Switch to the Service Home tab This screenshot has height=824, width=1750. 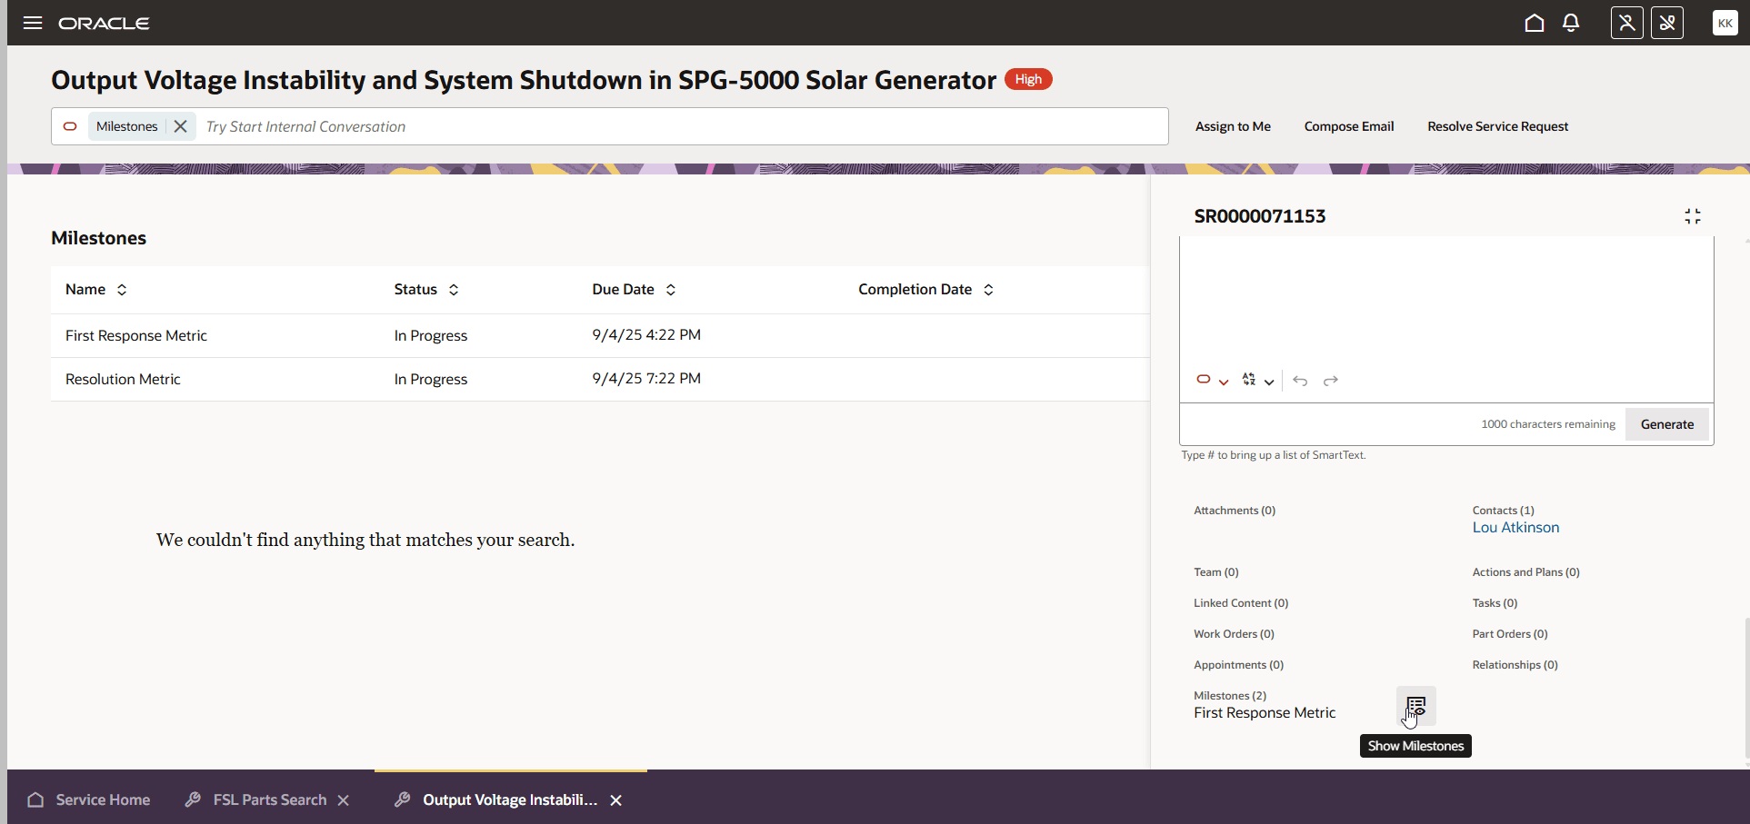(x=102, y=799)
